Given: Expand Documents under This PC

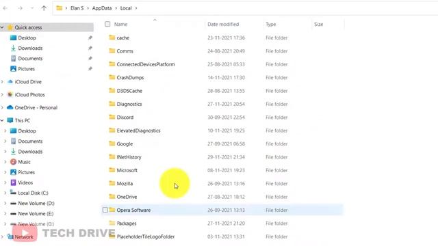Looking at the screenshot, I should (5, 141).
